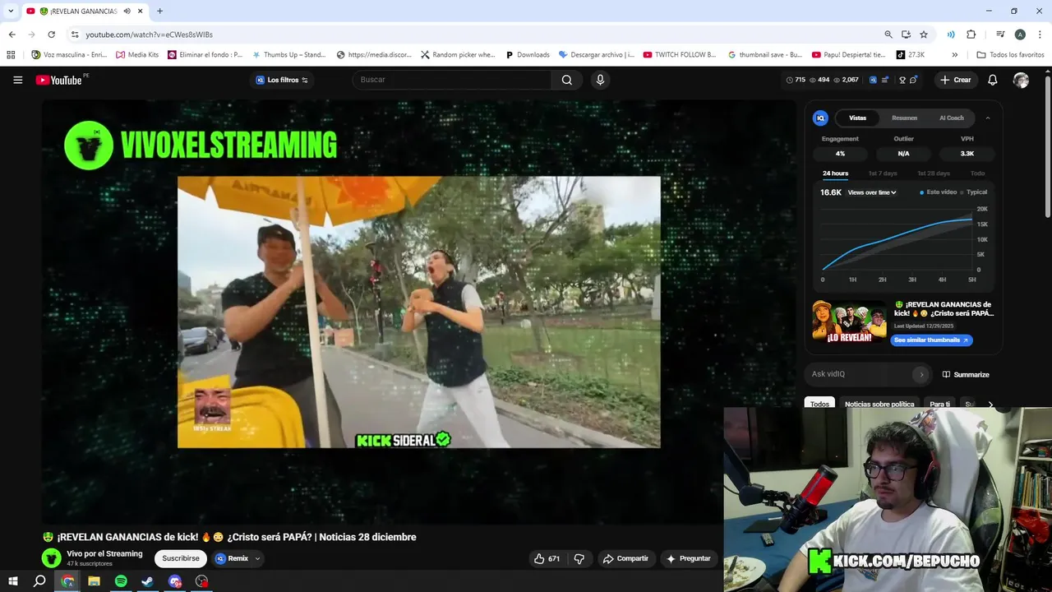The image size is (1052, 592).
Task: Open the Vivo por el Streaming channel name link
Action: click(x=104, y=553)
